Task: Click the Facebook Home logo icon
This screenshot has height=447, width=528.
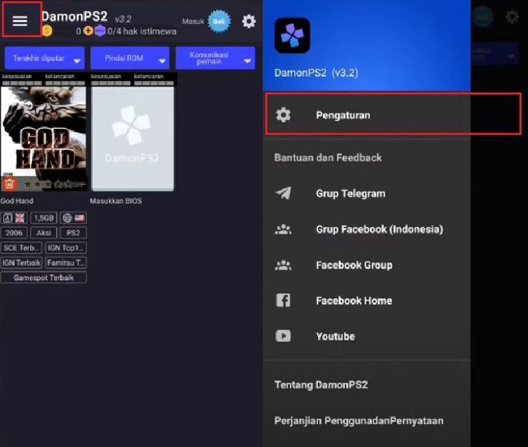Action: 283,300
